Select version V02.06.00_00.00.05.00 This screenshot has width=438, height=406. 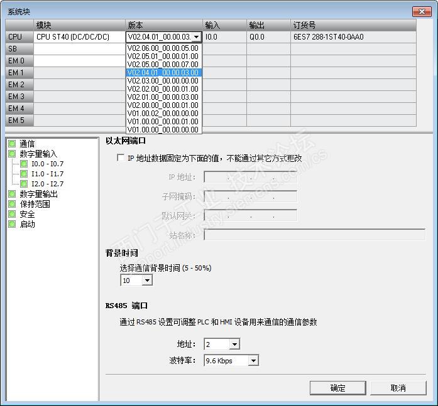pos(163,48)
